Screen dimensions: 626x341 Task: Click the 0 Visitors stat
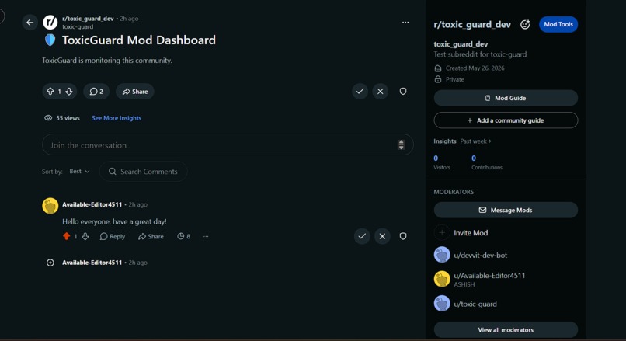[442, 162]
